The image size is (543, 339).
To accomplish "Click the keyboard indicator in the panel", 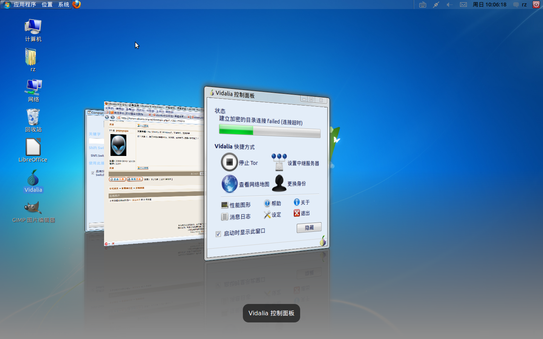I will (423, 5).
